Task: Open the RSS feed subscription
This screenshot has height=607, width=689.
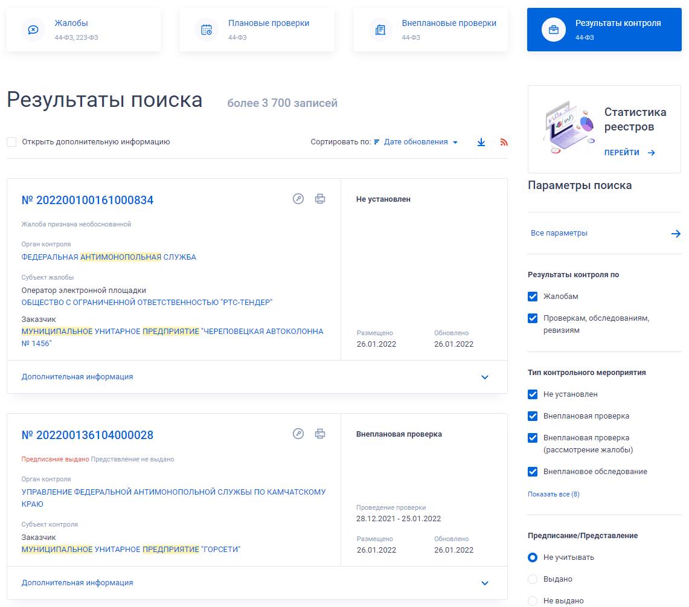Action: click(x=503, y=142)
